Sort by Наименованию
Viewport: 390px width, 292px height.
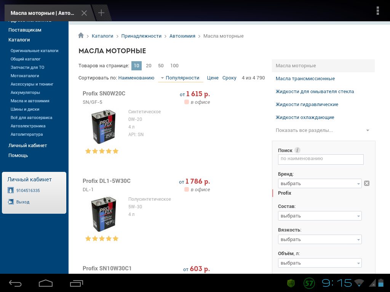click(136, 78)
